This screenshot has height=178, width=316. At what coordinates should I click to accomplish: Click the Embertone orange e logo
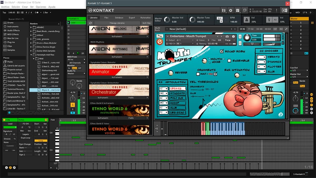(x=160, y=42)
